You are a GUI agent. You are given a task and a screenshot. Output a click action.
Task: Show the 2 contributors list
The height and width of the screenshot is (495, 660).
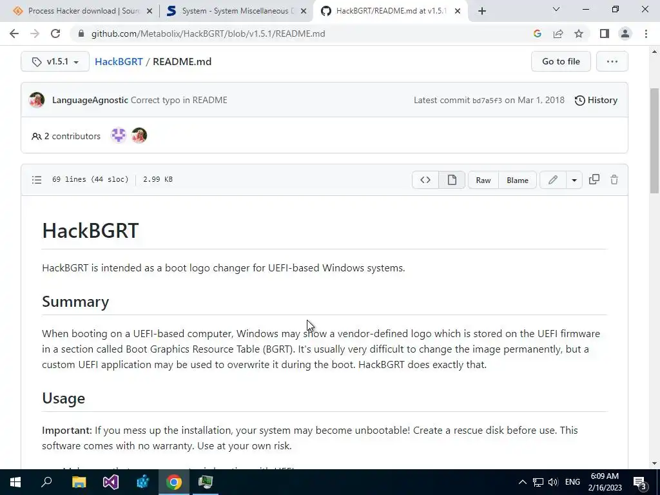click(66, 136)
